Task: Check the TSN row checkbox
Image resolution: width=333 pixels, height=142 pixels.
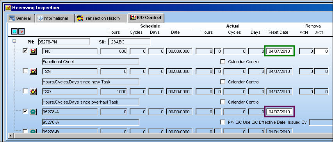Action: [x=25, y=71]
